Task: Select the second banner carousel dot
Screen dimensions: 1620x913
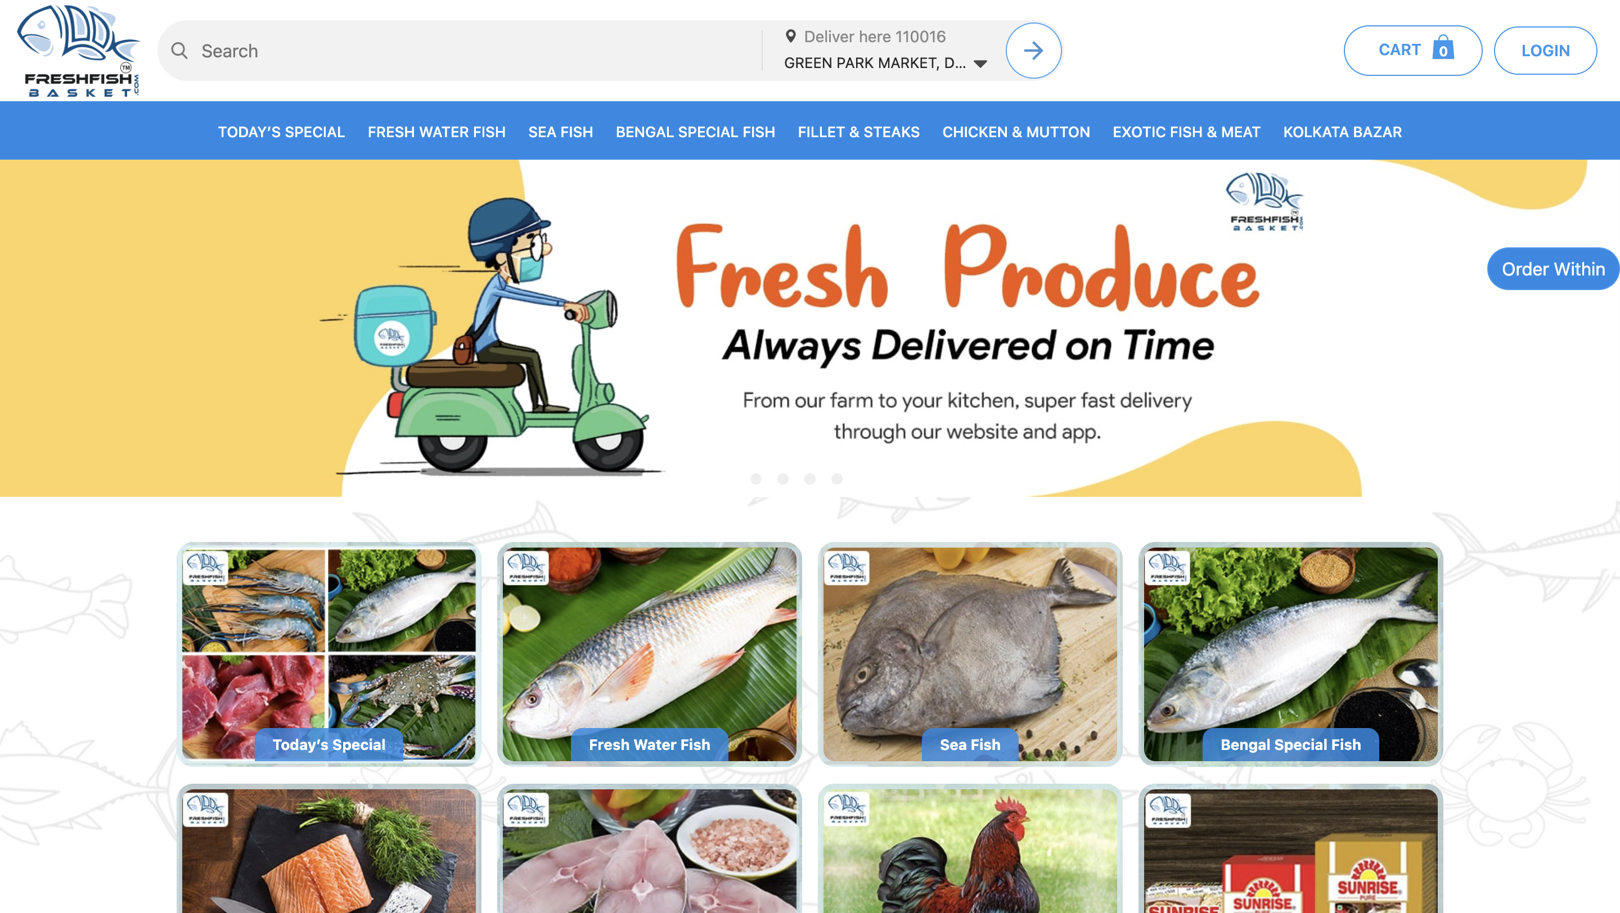Action: 783,479
